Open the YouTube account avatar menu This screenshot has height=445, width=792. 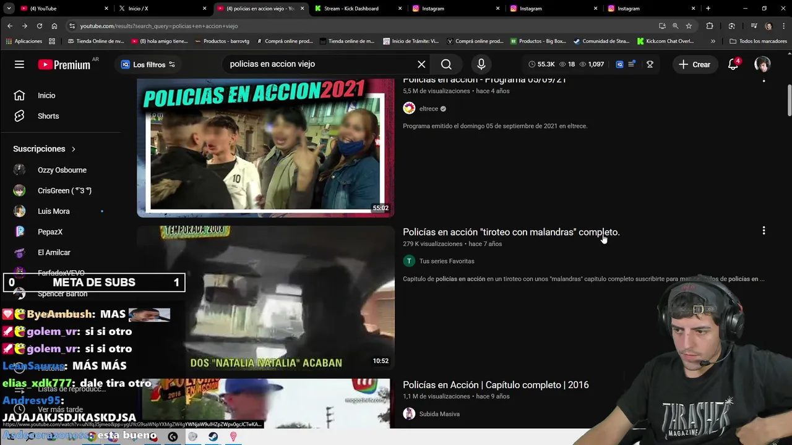coord(762,64)
